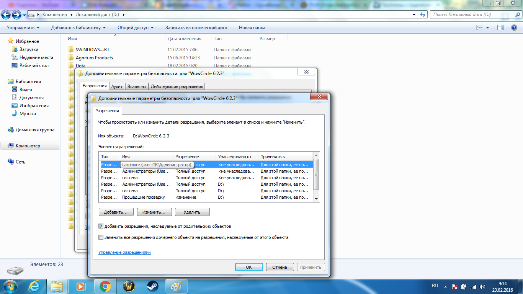Open the view options dropdown arrow
Image resolution: width=523 pixels, height=294 pixels.
click(x=487, y=28)
